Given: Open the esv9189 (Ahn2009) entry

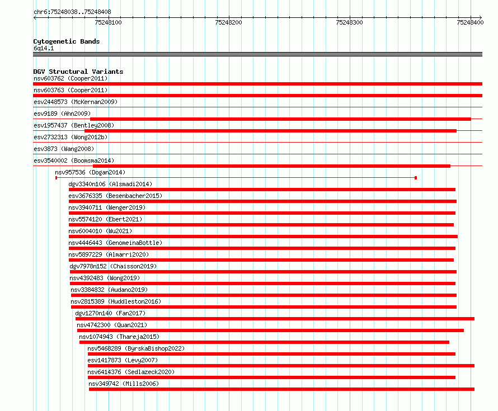Looking at the screenshot, I should coord(62,114).
